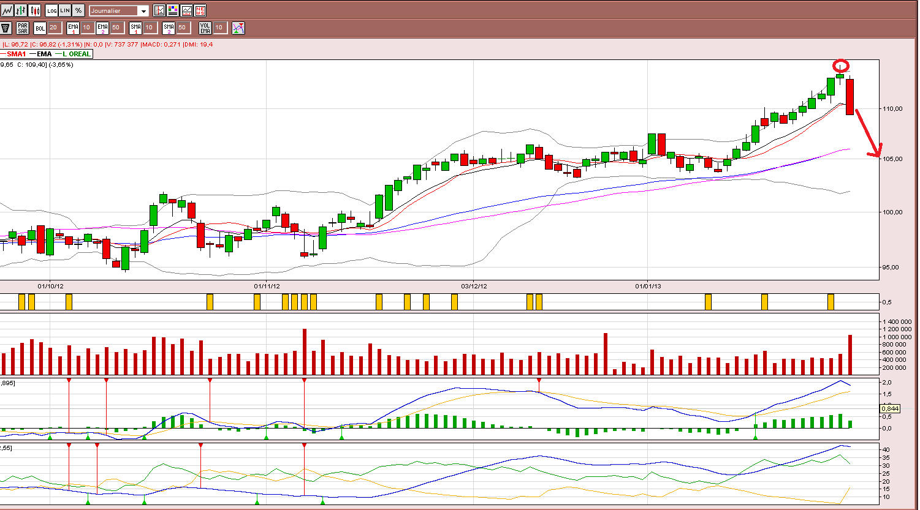Click the L OREAL legend entry

(73, 54)
